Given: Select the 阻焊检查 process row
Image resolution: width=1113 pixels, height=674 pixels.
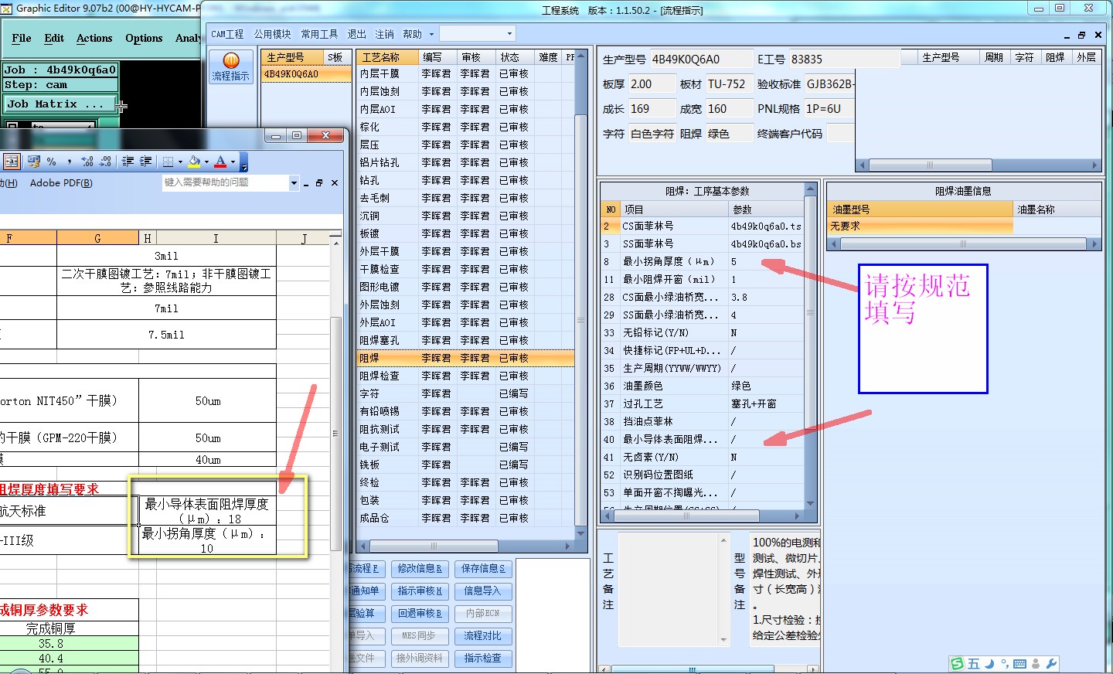Looking at the screenshot, I should pyautogui.click(x=465, y=376).
